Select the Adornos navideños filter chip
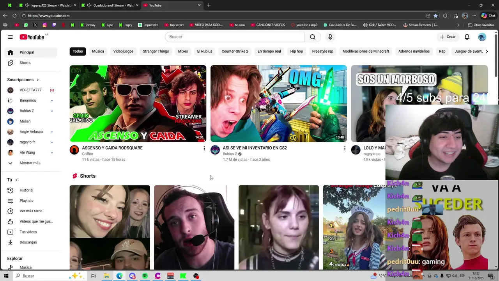The width and height of the screenshot is (499, 281). (x=414, y=51)
